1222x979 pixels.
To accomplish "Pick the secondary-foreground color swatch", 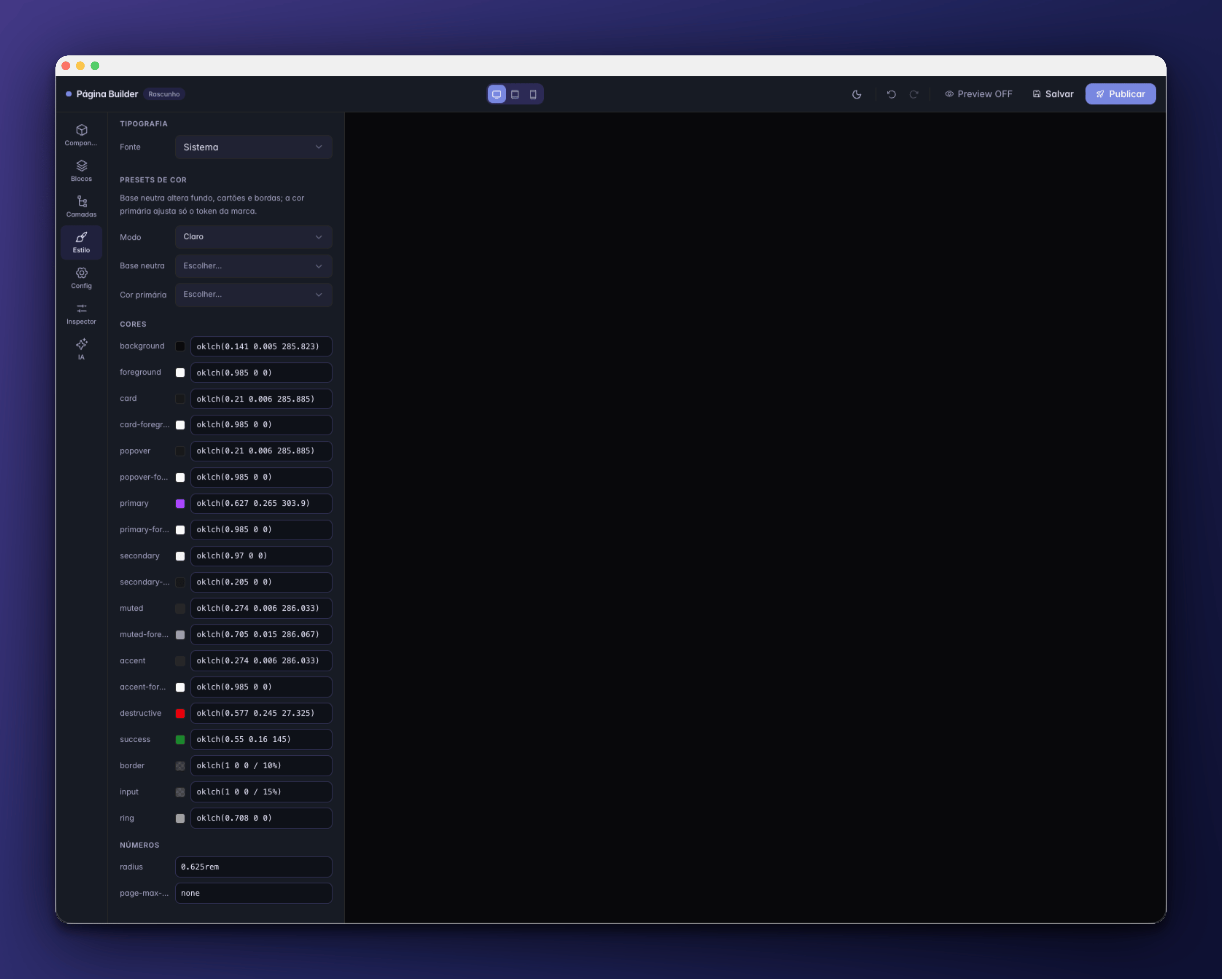I will coord(180,583).
